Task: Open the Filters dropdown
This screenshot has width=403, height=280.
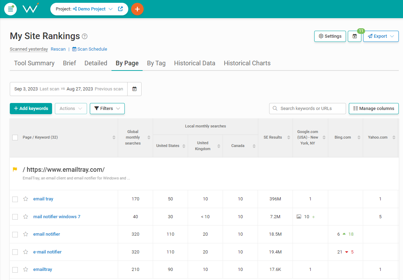Action: [107, 109]
